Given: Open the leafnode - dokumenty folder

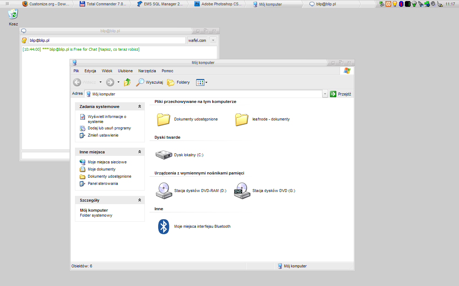Looking at the screenshot, I should 242,119.
